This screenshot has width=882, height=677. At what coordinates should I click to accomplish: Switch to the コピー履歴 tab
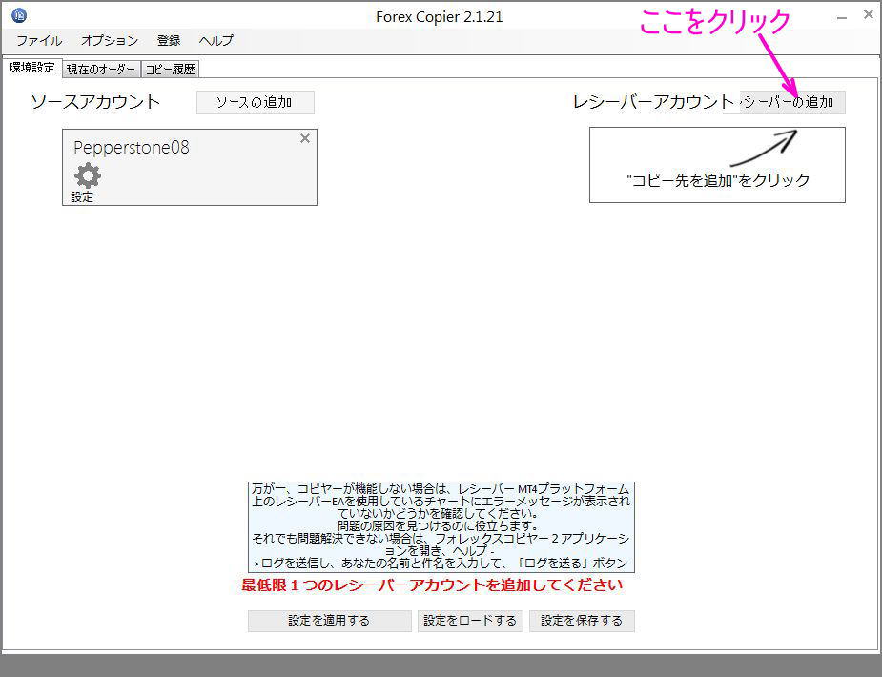170,68
